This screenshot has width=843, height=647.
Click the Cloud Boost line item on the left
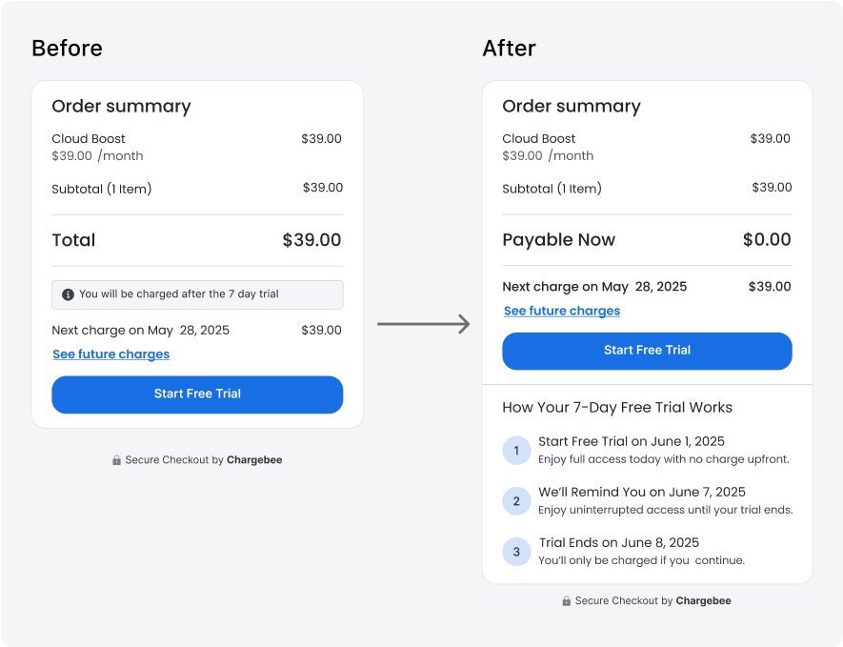(89, 138)
